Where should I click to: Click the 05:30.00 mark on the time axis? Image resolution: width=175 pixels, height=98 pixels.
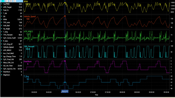pyautogui.click(x=49, y=92)
